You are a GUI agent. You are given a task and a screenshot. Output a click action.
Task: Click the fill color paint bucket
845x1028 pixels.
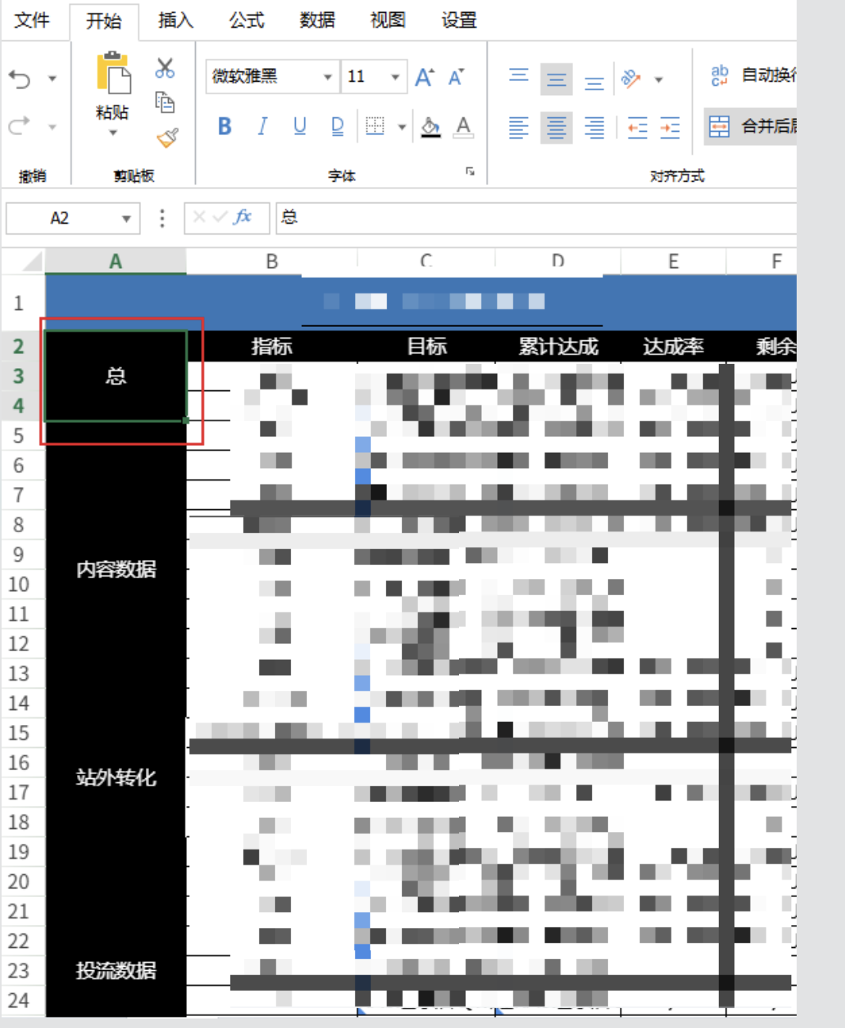pos(430,127)
